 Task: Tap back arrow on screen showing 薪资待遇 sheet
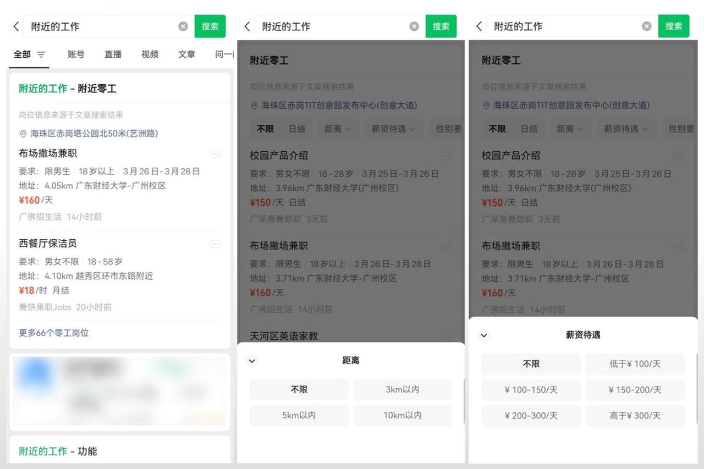coord(479,26)
